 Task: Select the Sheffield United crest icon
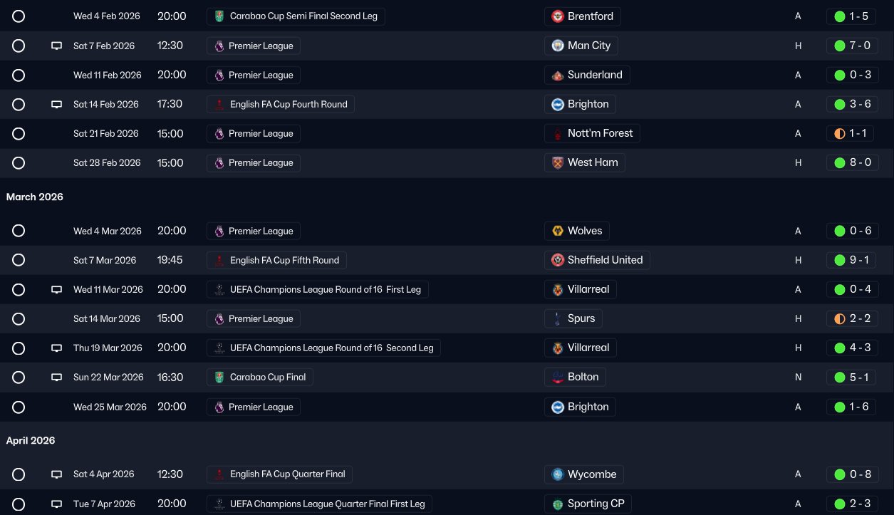[558, 260]
